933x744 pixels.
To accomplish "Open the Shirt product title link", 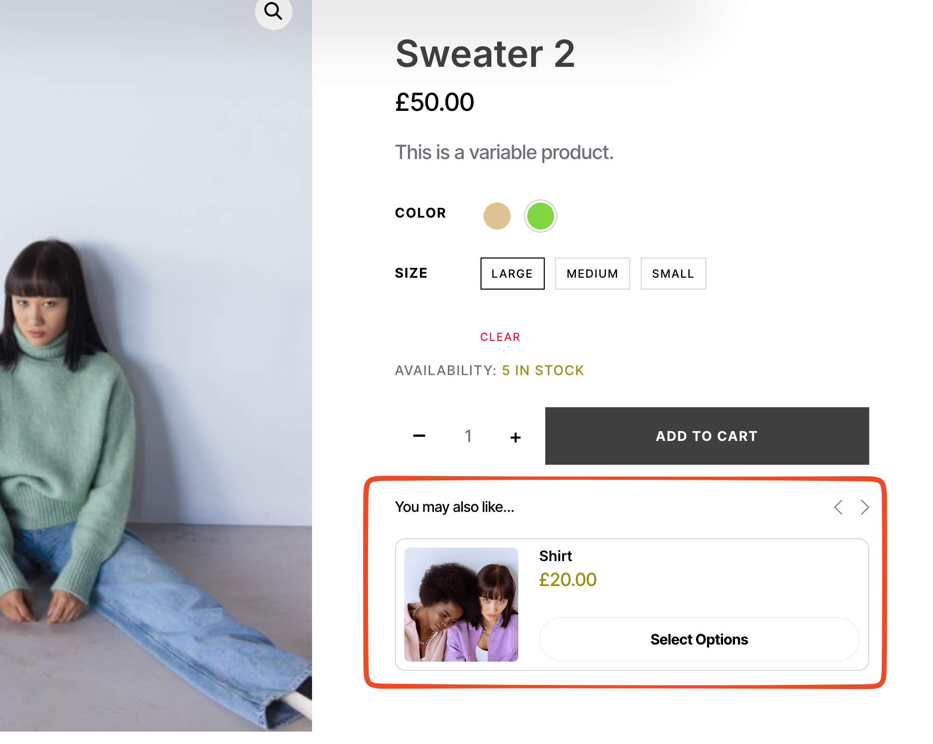I will coord(555,556).
